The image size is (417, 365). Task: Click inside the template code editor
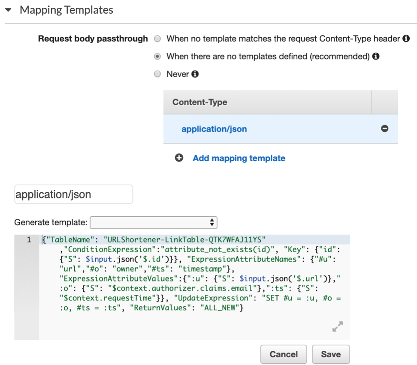(189, 274)
